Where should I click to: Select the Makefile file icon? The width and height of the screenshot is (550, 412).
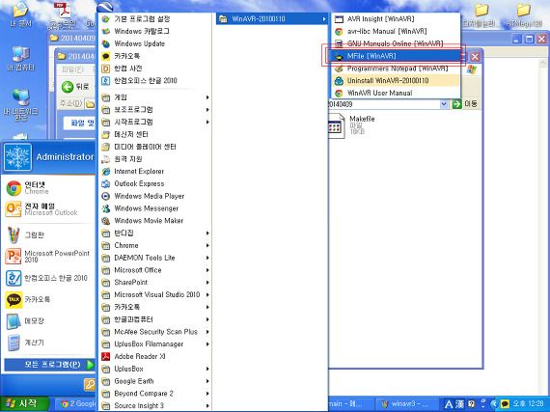pyautogui.click(x=336, y=125)
